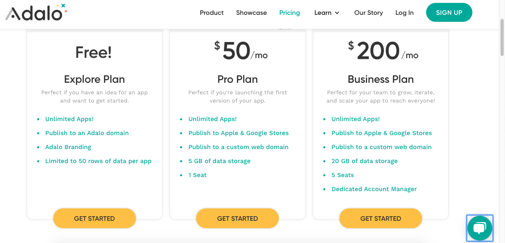The height and width of the screenshot is (243, 505).
Task: Select the Pricing navigation item
Action: [289, 12]
